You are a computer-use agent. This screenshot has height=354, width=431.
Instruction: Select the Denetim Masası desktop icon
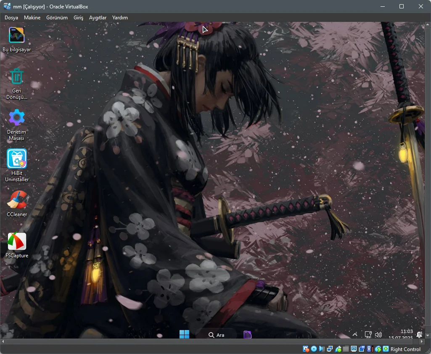click(16, 124)
